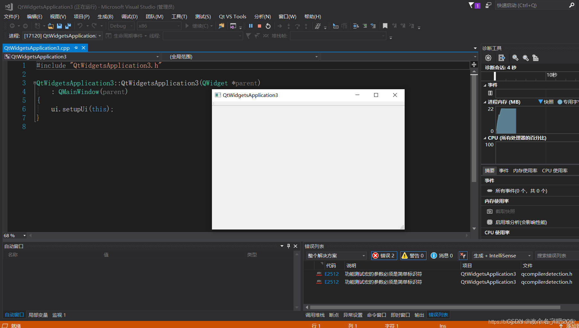Stop debugging with the red square
The height and width of the screenshot is (328, 579).
tap(259, 26)
